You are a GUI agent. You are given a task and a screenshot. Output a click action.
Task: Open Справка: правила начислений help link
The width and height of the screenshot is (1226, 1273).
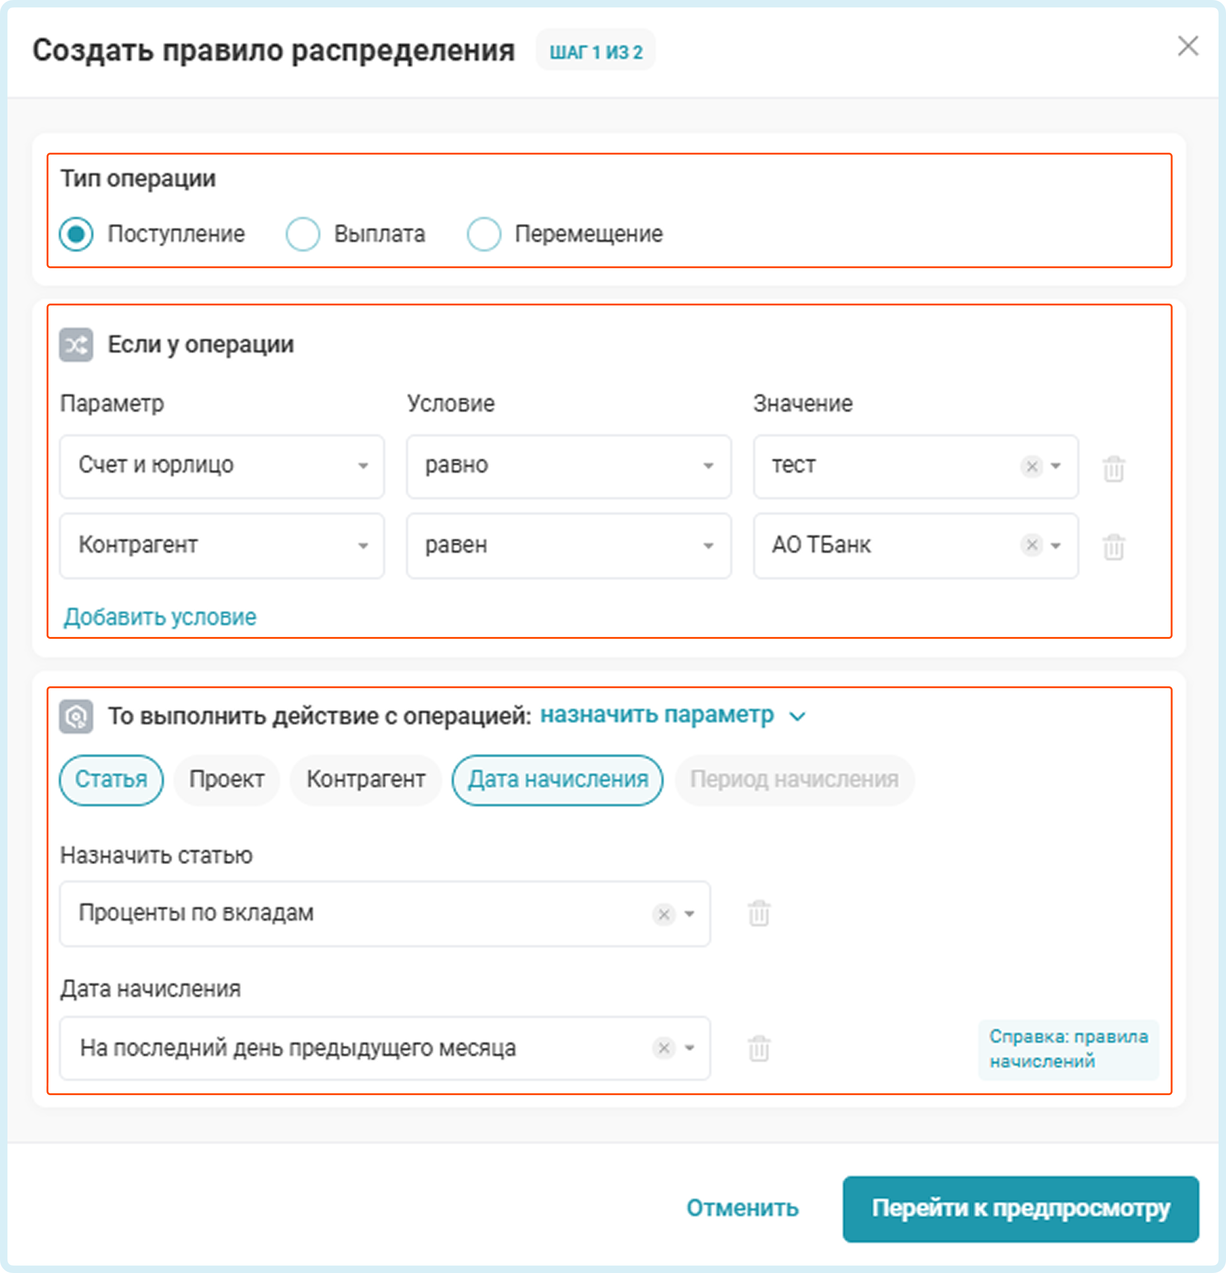[x=1068, y=1049]
